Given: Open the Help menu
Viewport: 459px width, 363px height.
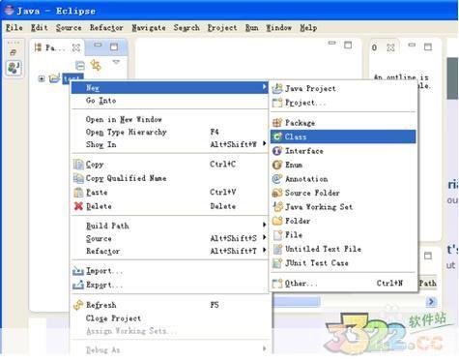Looking at the screenshot, I should 308,28.
